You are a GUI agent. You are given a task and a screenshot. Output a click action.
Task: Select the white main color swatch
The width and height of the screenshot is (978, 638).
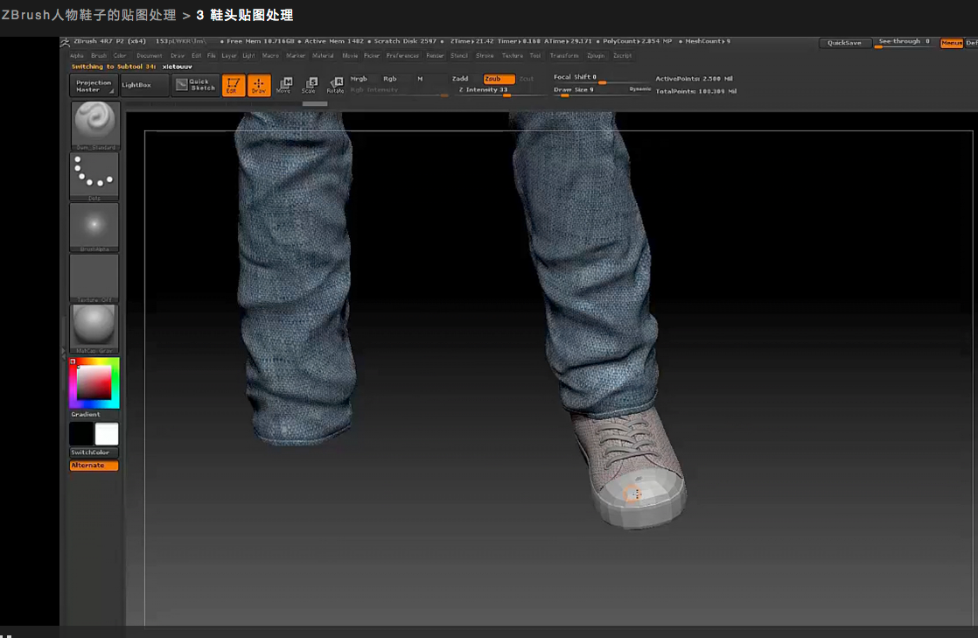pyautogui.click(x=107, y=434)
